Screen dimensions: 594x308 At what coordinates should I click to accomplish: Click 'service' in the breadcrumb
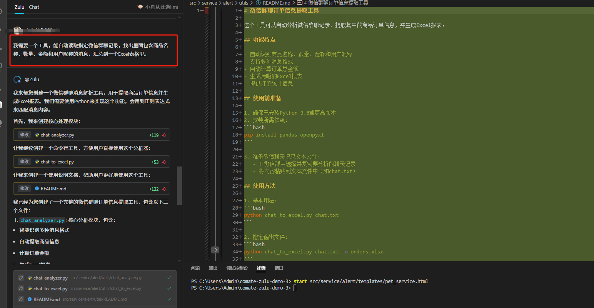209,3
